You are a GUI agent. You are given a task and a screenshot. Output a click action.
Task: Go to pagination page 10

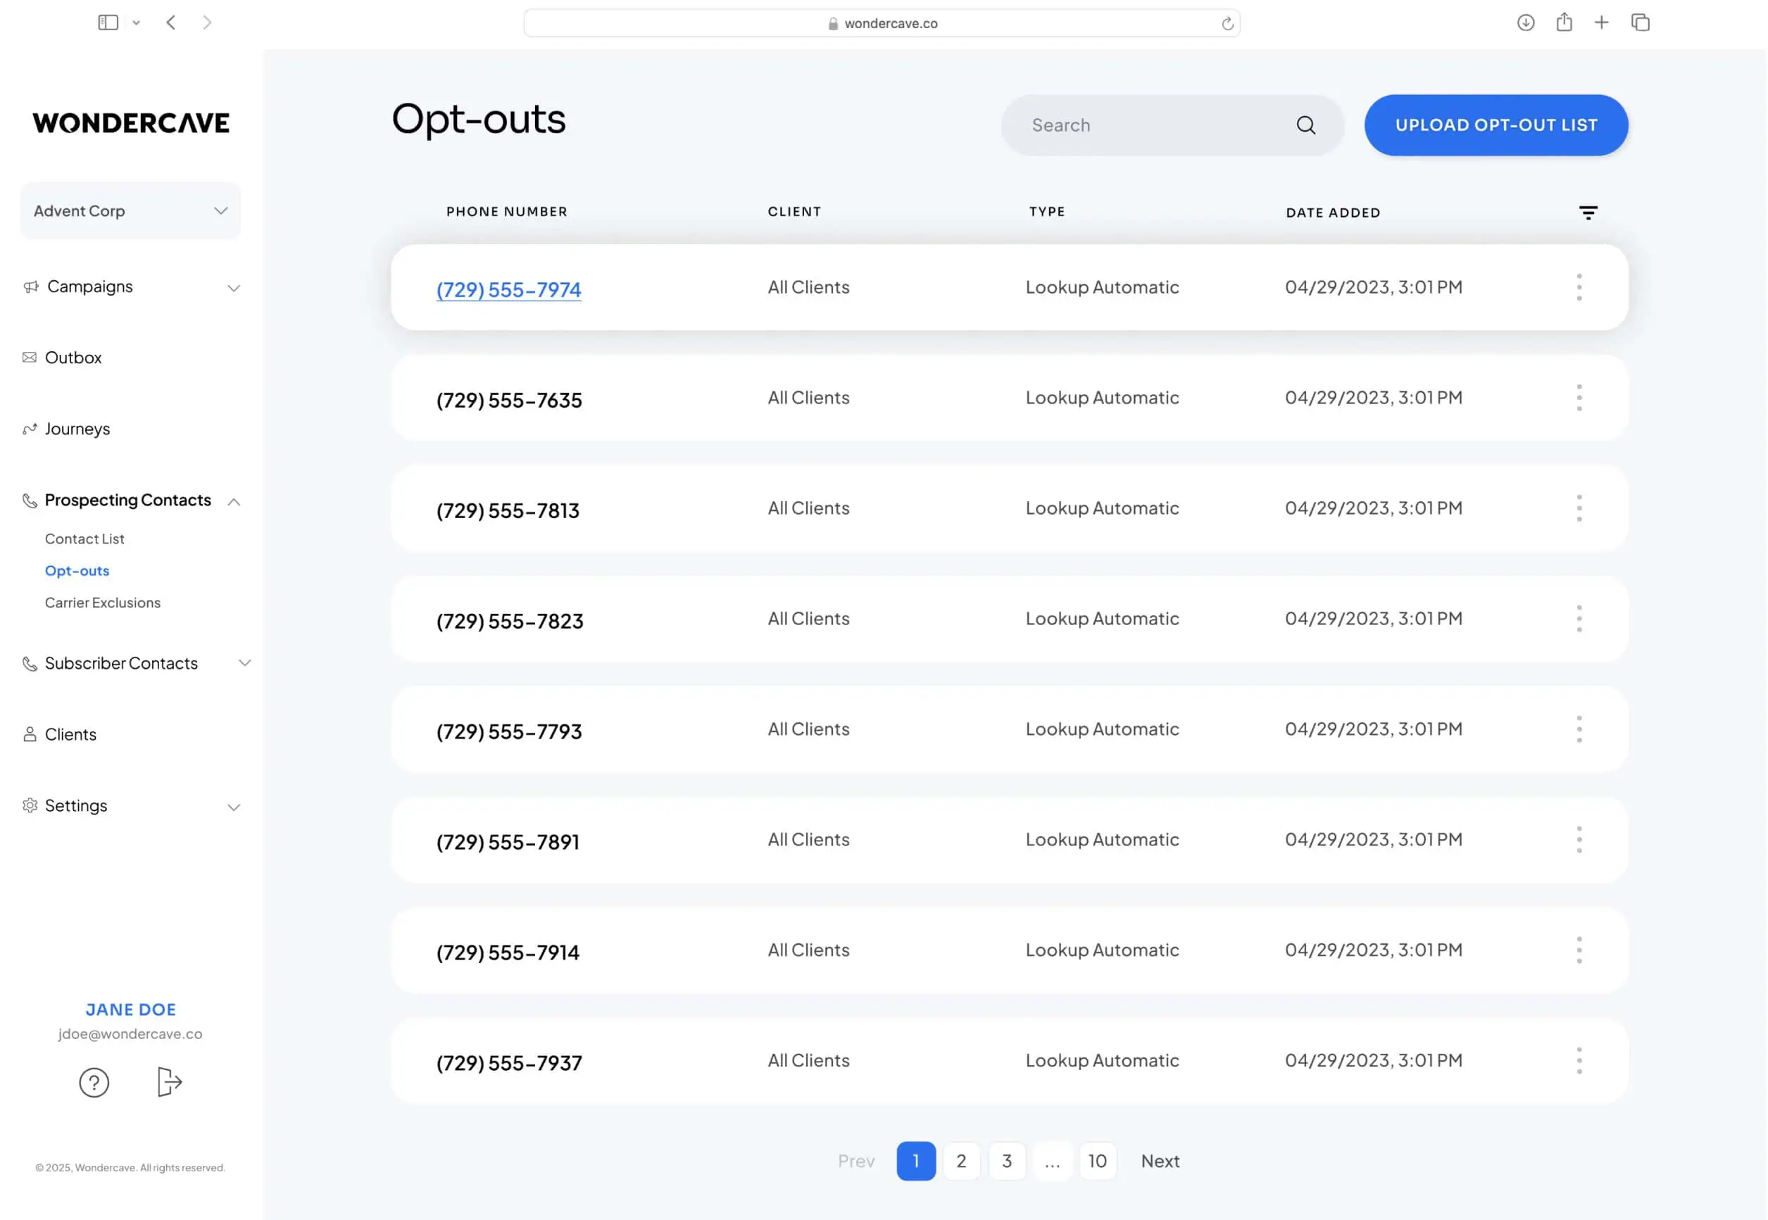tap(1097, 1161)
